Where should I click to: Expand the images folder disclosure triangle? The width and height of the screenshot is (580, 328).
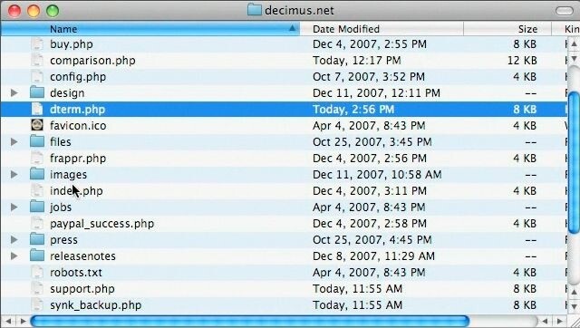14,174
